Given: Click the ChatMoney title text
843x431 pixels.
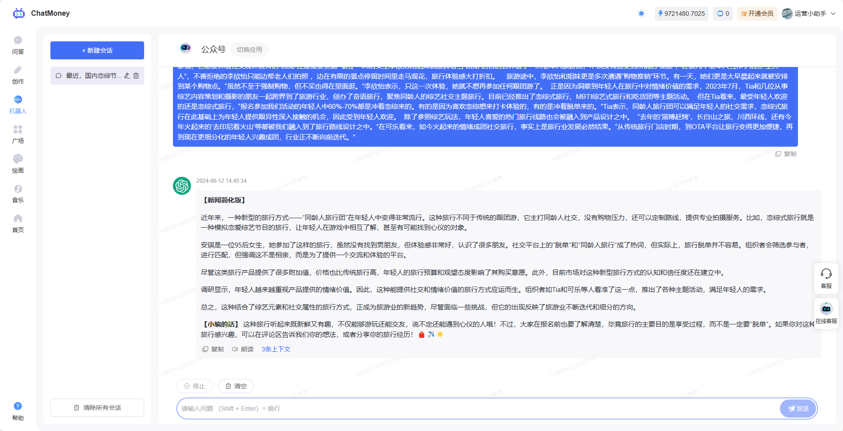Looking at the screenshot, I should pyautogui.click(x=50, y=13).
